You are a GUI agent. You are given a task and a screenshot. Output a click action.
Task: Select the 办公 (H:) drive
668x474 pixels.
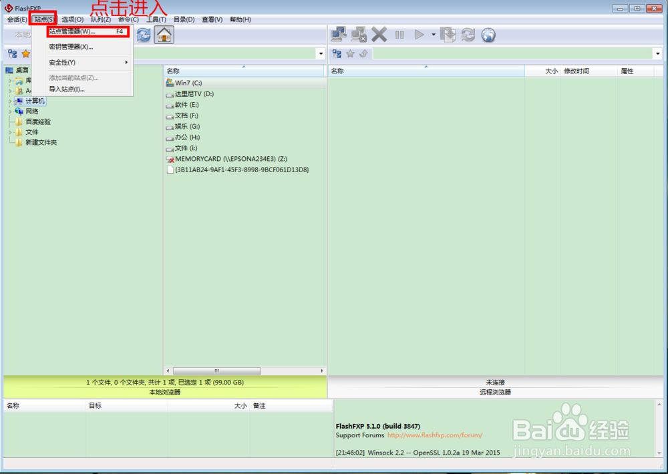[187, 137]
